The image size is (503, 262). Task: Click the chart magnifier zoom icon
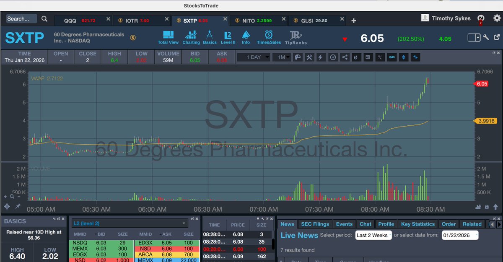[12, 196]
